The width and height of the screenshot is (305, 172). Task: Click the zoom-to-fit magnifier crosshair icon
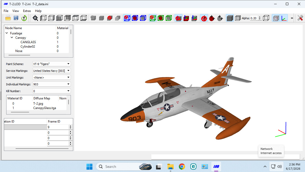click(x=35, y=18)
